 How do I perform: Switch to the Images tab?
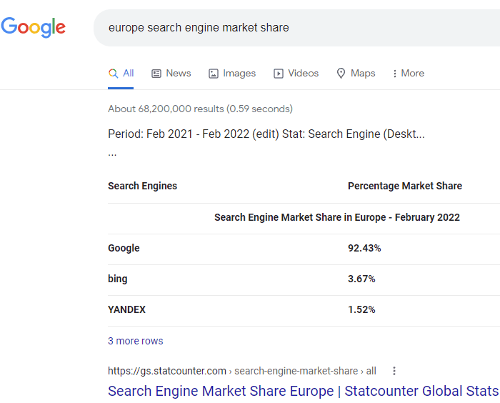click(239, 73)
